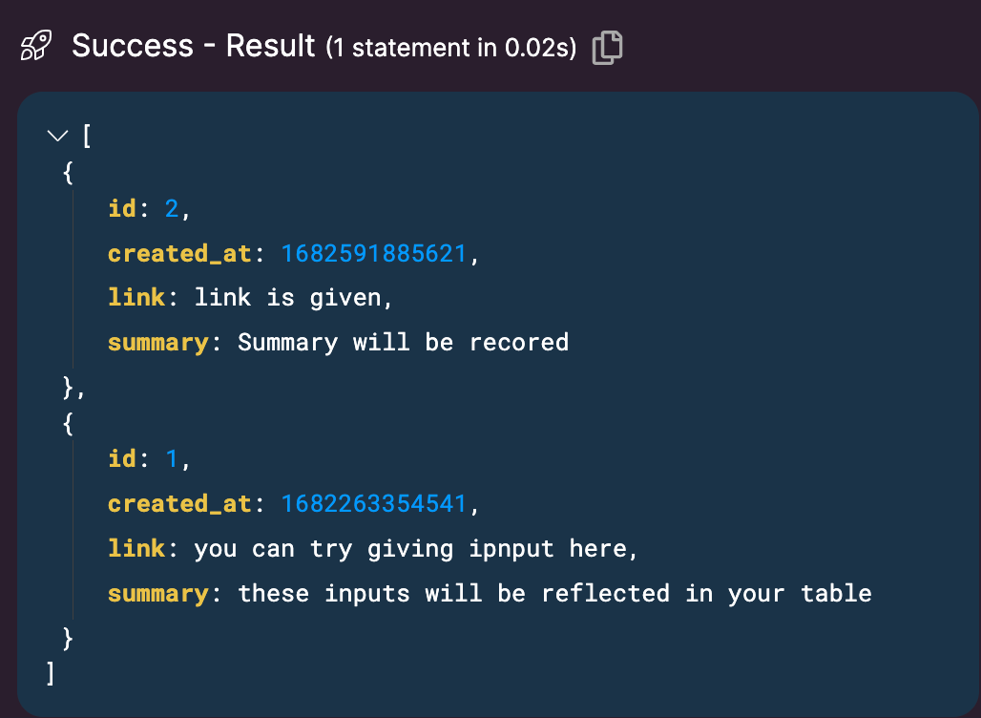Screen dimensions: 981x718
Task: Click 'you can try giving ipnput here' text
Action: pos(410,548)
